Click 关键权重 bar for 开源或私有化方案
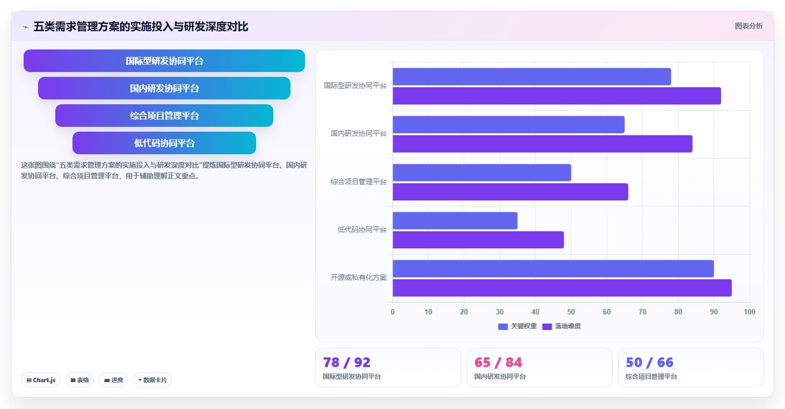Image resolution: width=785 pixels, height=409 pixels. click(x=553, y=269)
